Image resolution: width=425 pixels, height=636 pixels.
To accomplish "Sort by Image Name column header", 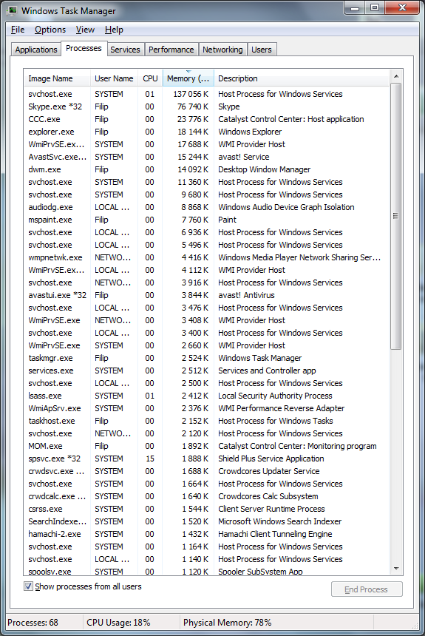I will (x=57, y=78).
